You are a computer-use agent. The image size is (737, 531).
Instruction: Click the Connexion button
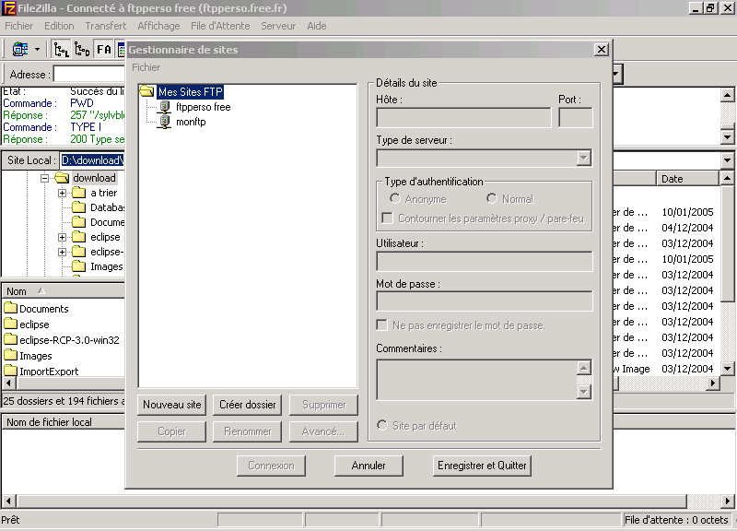pos(271,466)
